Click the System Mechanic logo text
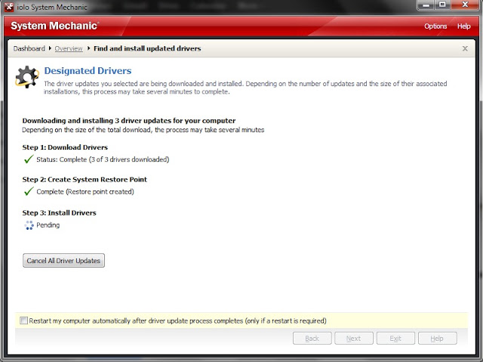This screenshot has width=483, height=362. pyautogui.click(x=55, y=26)
